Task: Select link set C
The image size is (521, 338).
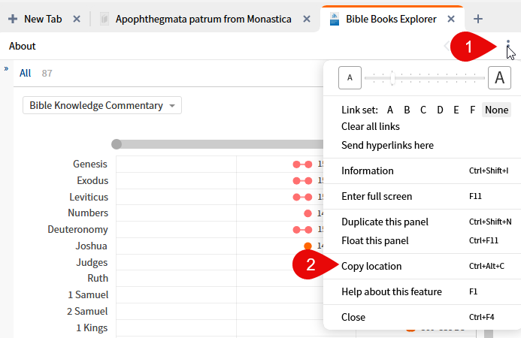Action: (x=423, y=110)
